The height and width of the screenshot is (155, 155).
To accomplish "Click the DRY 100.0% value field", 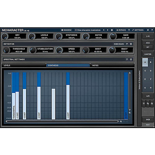I will [17, 38].
